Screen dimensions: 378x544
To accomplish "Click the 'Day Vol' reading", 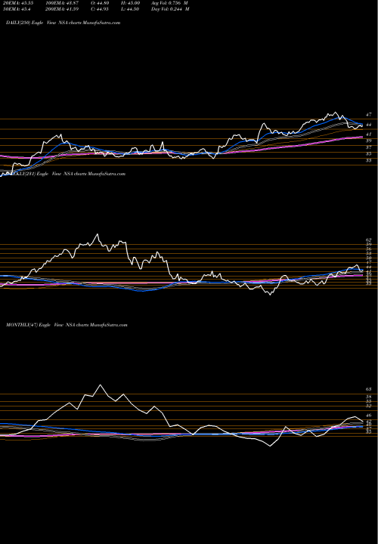I will click(170, 9).
